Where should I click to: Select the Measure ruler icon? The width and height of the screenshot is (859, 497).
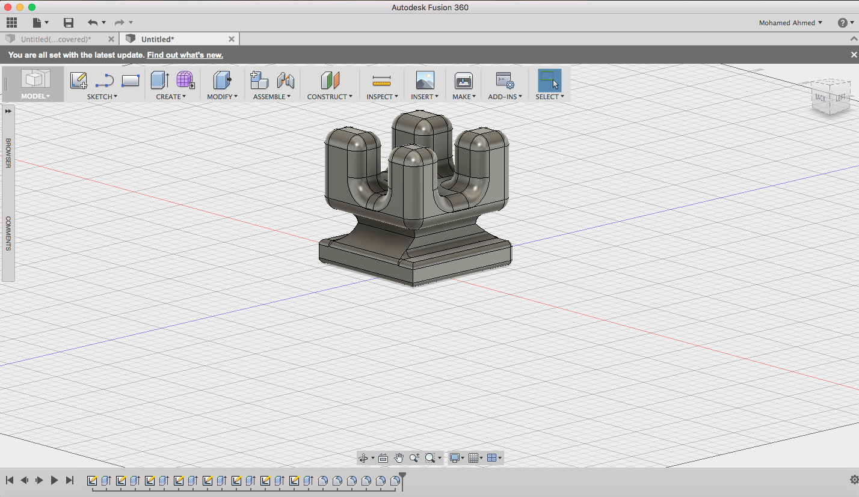coord(382,81)
